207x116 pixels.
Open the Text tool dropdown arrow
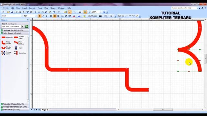[82, 12]
